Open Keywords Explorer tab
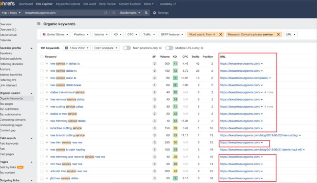317x183 pixels. 68,4
